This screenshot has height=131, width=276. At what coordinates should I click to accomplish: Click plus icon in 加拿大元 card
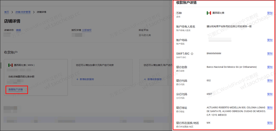coord(77,79)
